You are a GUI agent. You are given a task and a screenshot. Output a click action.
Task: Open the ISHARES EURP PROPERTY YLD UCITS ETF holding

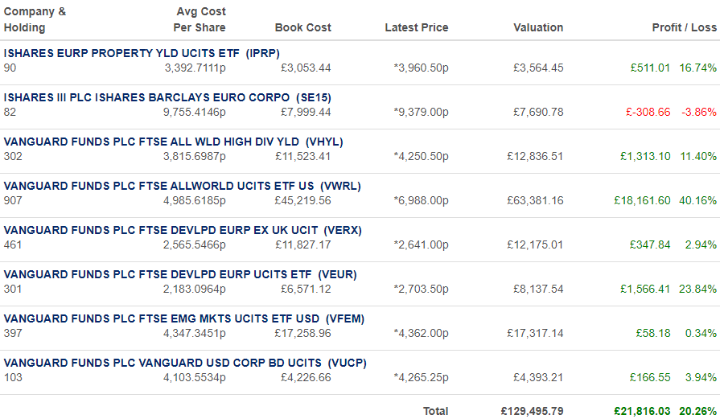[142, 53]
